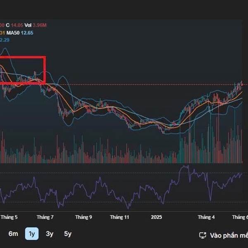248x248 pixels.
Task: Select the 1y time range
Action: (32, 234)
